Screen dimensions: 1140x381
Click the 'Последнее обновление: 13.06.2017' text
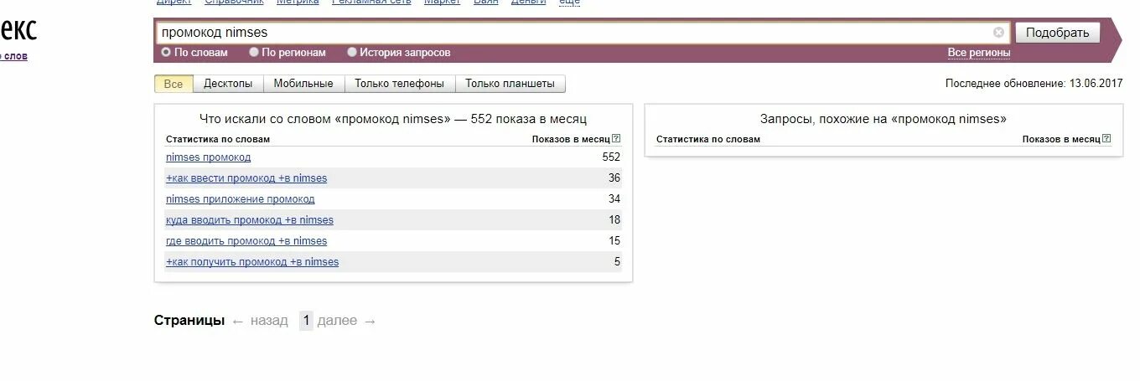pyautogui.click(x=1034, y=84)
